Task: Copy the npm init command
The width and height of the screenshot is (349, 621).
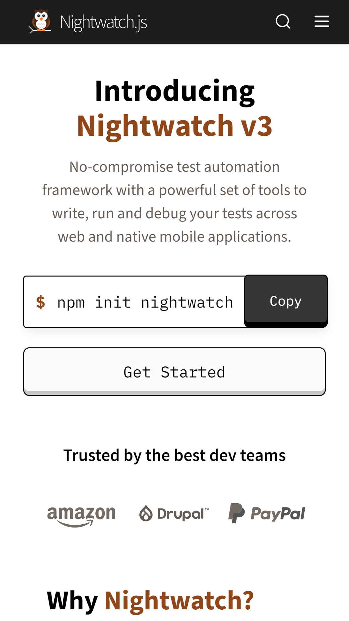Action: point(286,301)
